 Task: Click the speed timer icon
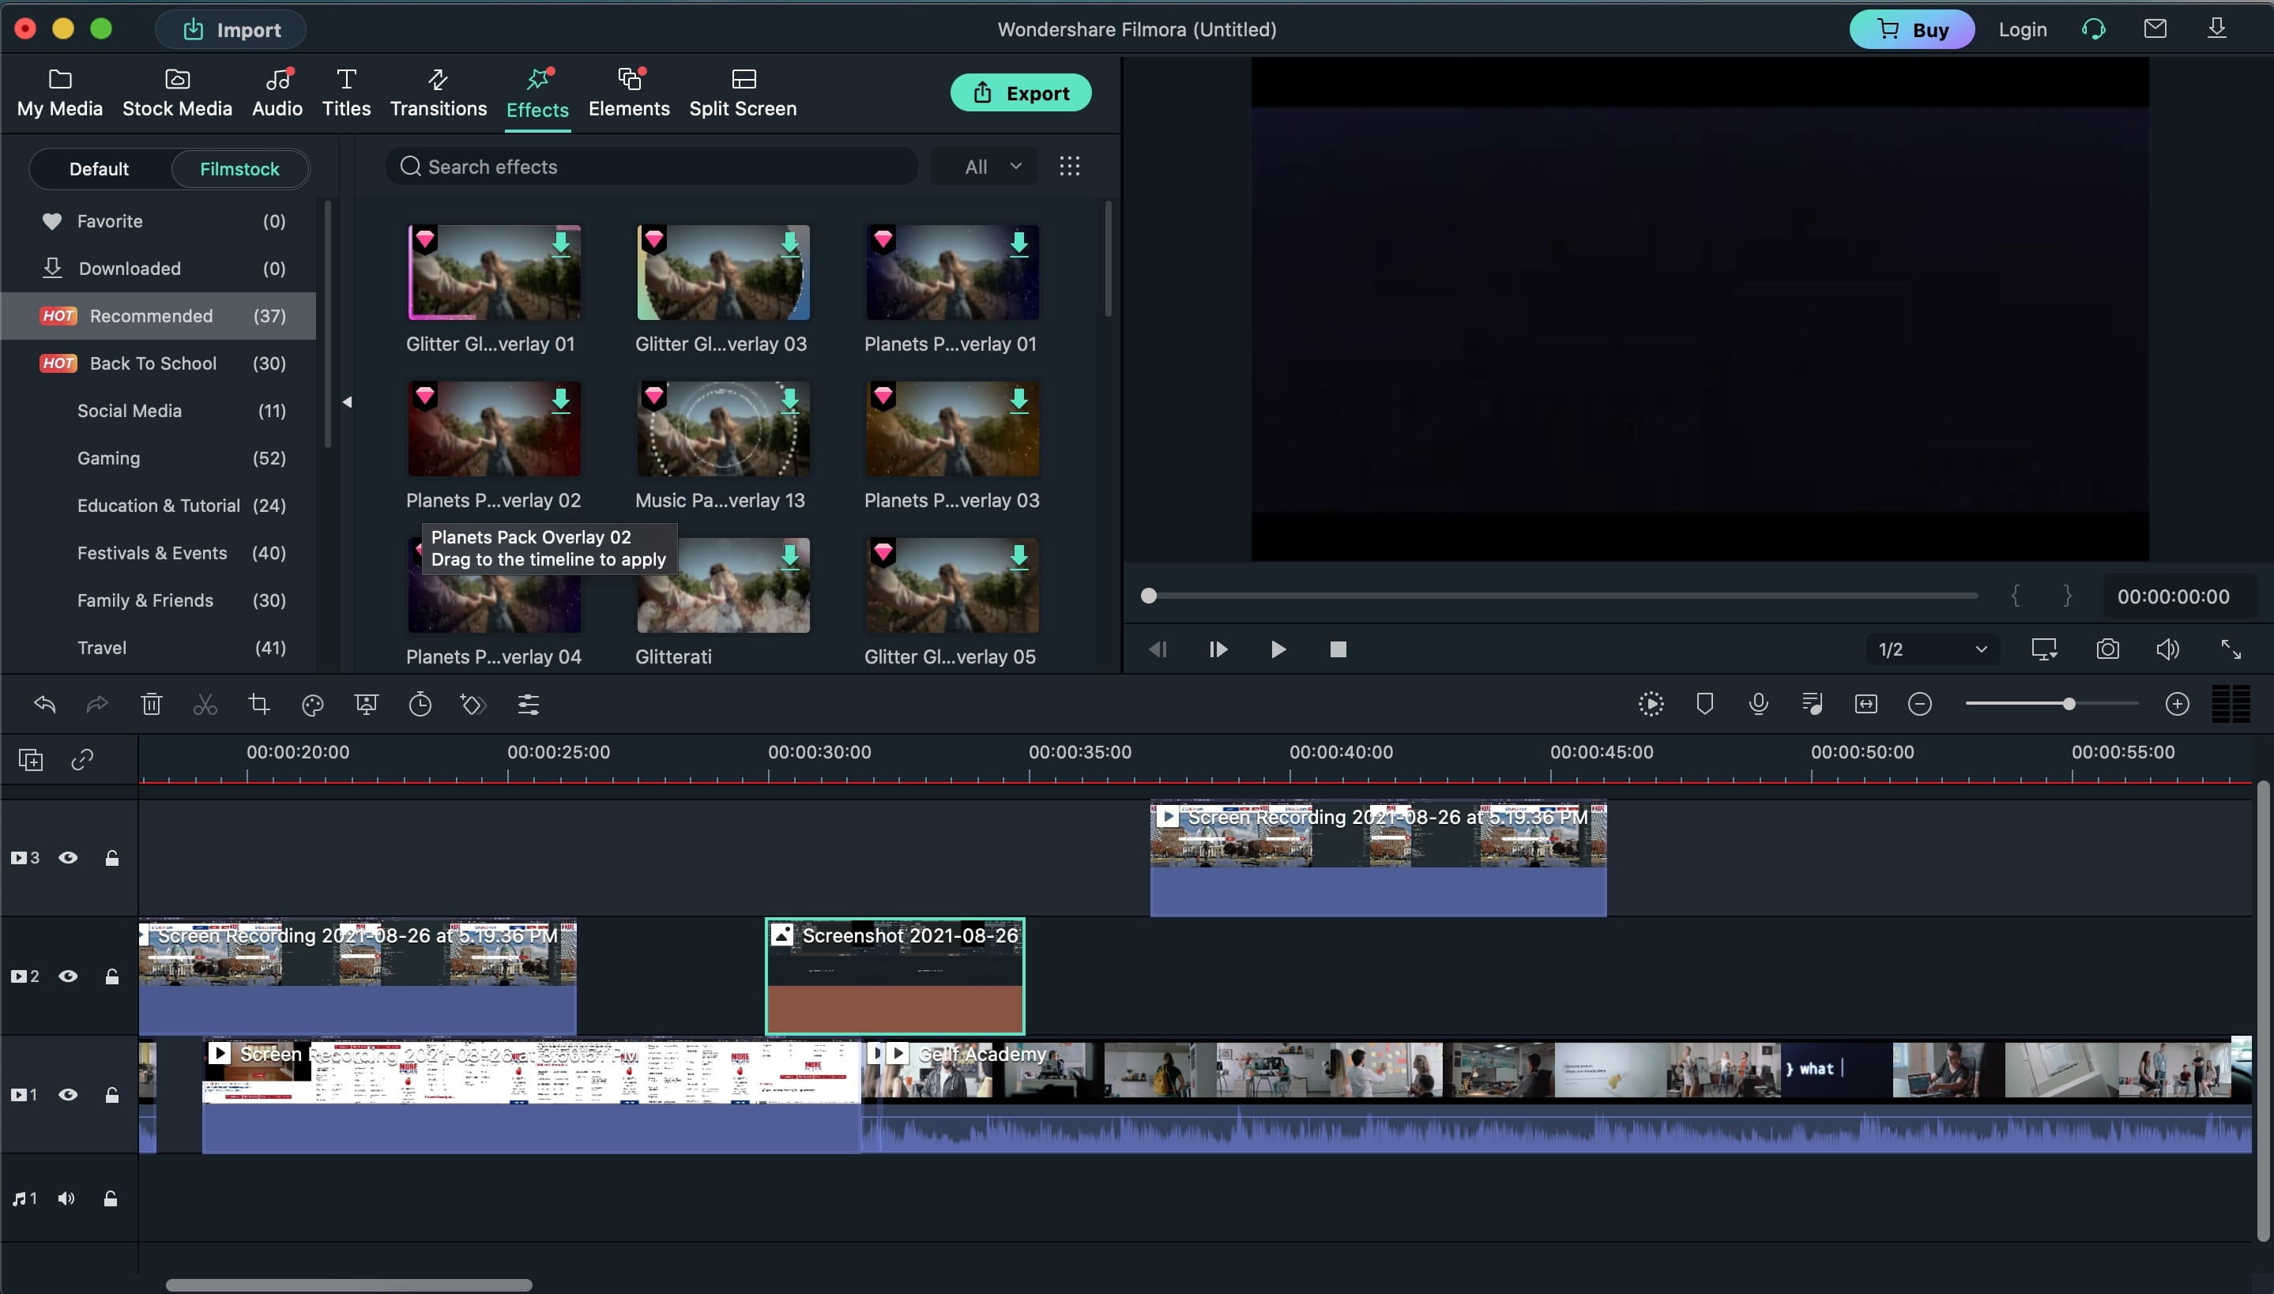coord(420,705)
